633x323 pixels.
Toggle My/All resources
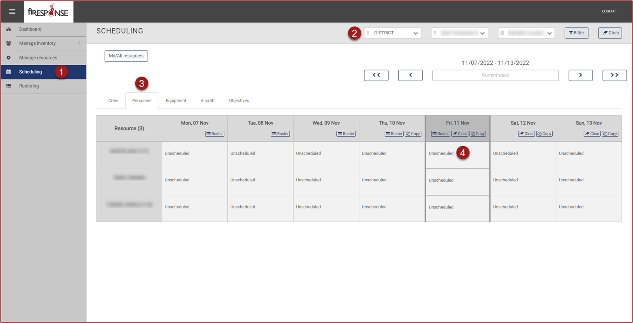coord(126,56)
